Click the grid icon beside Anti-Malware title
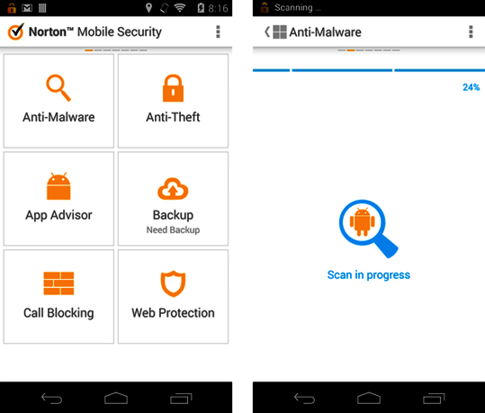 pos(280,31)
